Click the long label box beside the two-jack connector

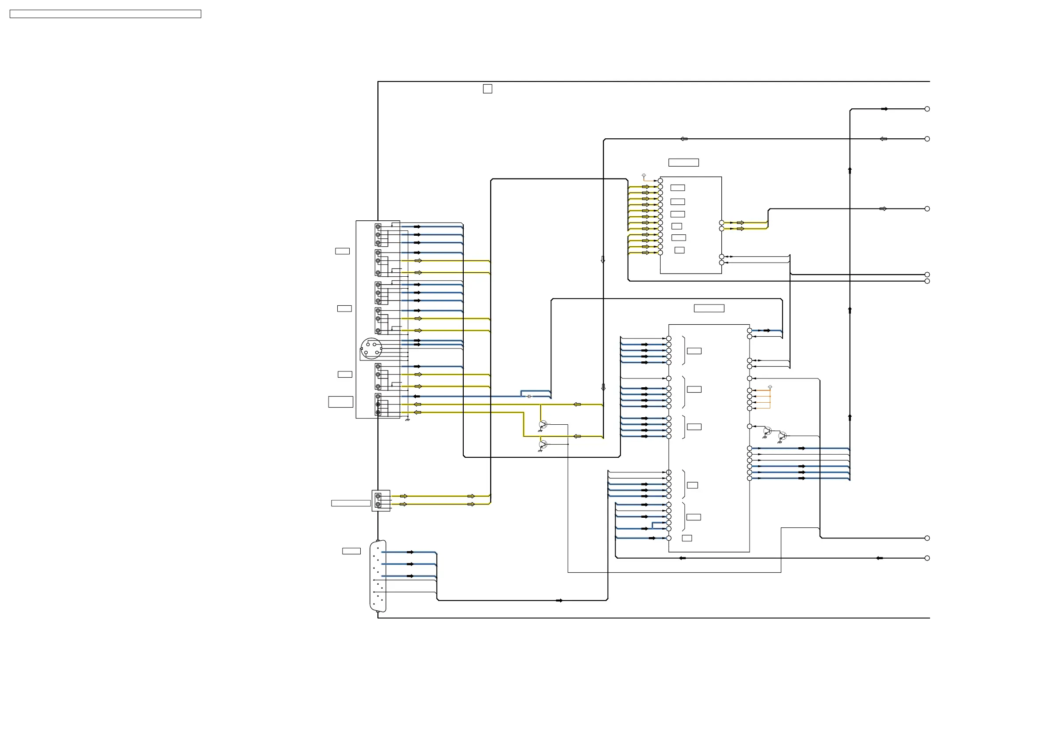(x=351, y=503)
